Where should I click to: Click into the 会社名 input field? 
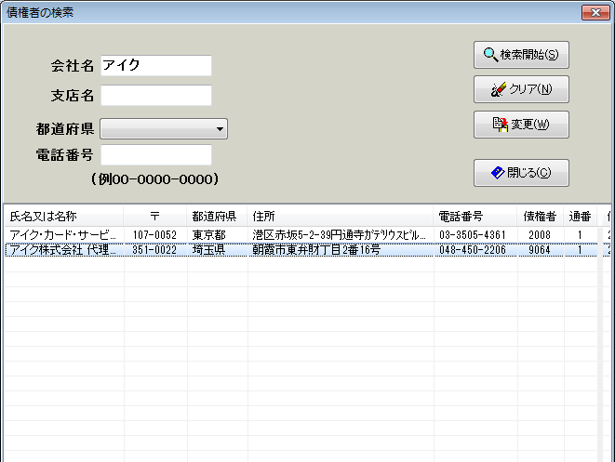155,66
